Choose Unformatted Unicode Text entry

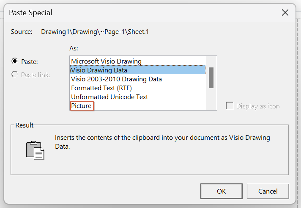(x=109, y=97)
